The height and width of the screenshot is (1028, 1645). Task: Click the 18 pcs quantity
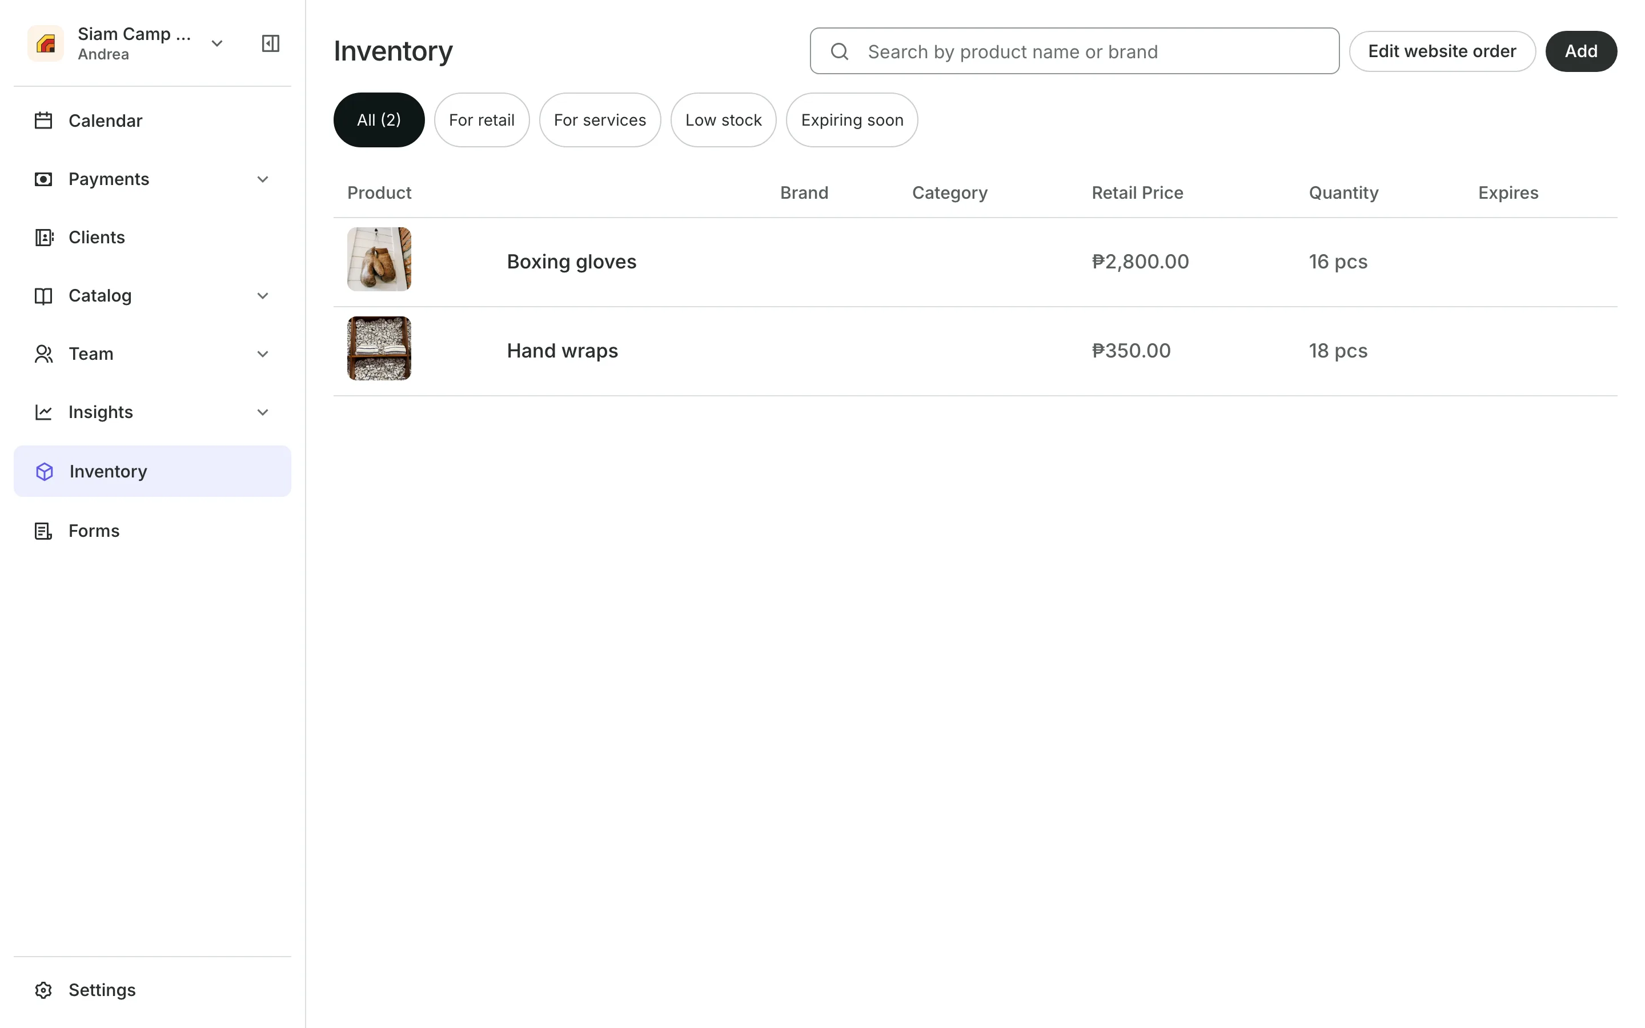[x=1338, y=351]
